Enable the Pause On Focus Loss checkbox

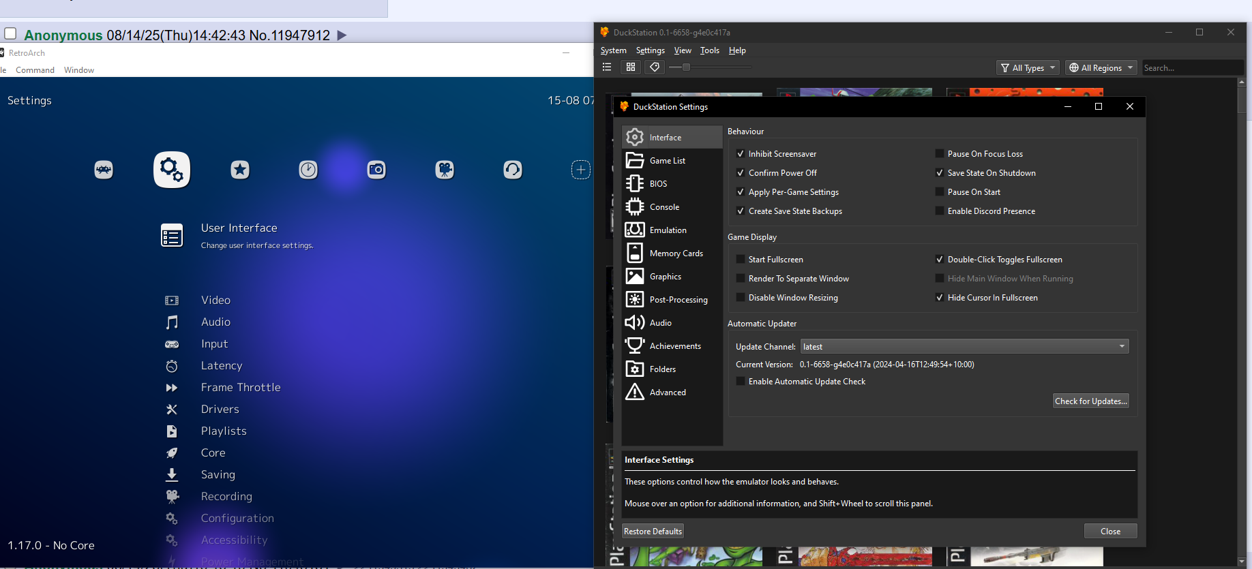(x=940, y=154)
